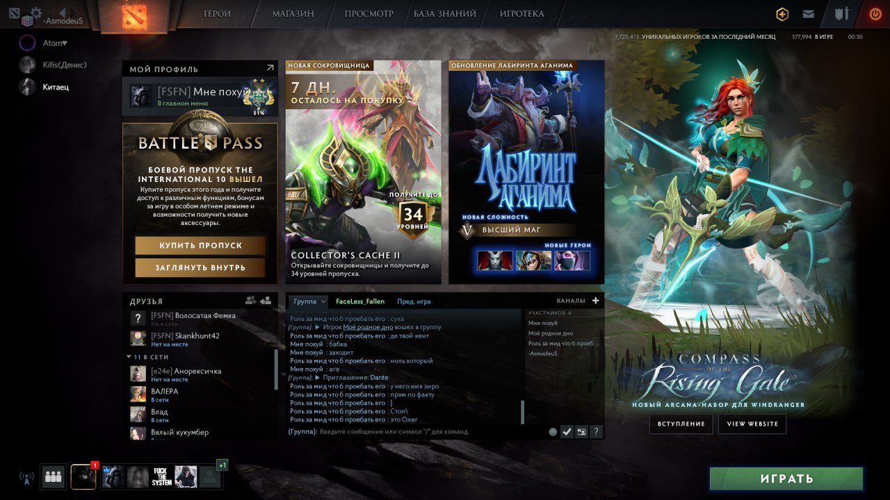This screenshot has height=500, width=890.
Task: Open the ГЕРОИ menu tab
Action: coord(217,14)
